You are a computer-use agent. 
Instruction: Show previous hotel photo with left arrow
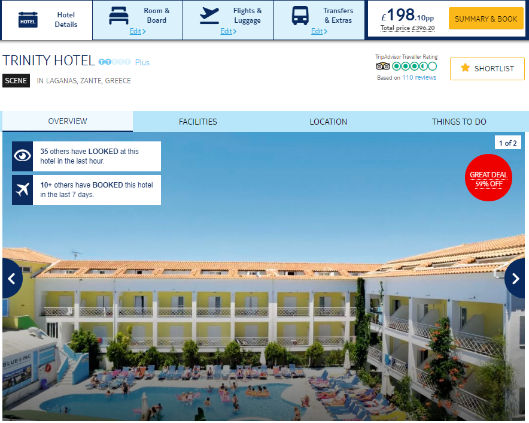click(x=12, y=279)
